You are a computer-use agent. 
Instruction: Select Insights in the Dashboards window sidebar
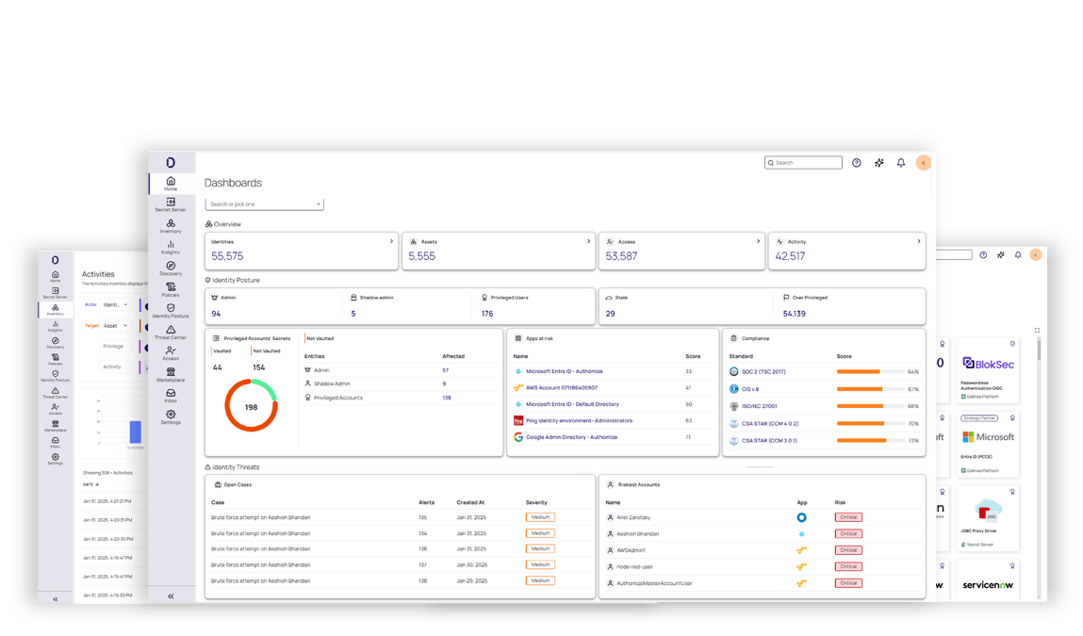tap(171, 247)
